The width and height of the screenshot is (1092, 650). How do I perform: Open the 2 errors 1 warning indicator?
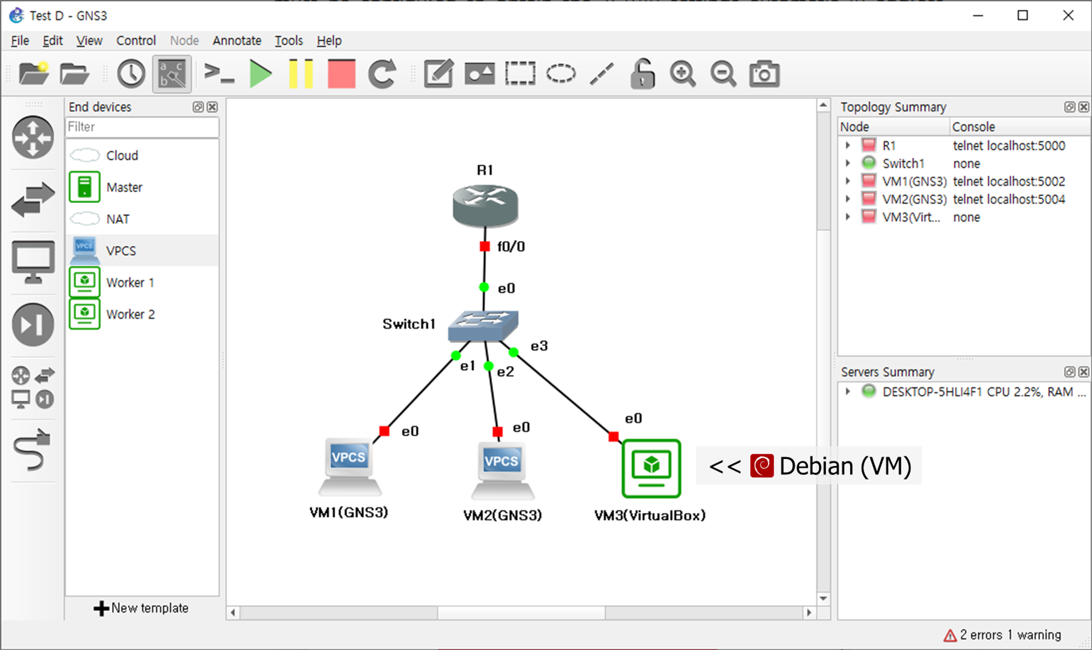point(1002,635)
